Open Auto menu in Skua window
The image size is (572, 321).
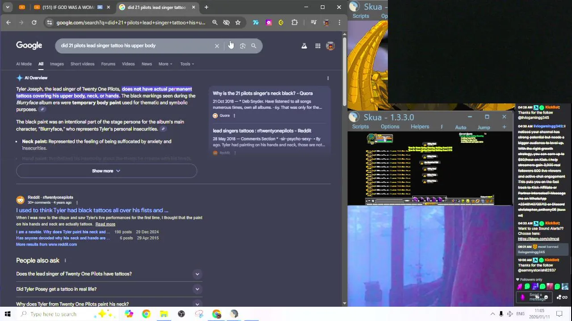pyautogui.click(x=461, y=128)
